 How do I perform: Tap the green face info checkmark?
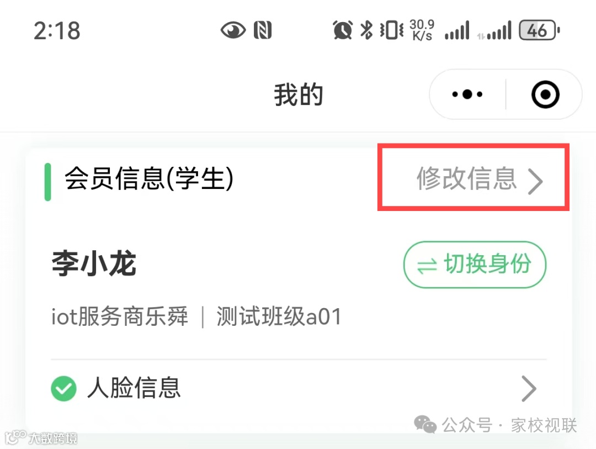63,388
